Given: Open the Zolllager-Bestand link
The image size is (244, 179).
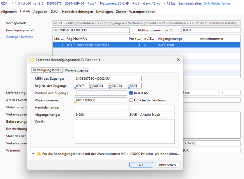Looking at the screenshot, I should pyautogui.click(x=20, y=37).
